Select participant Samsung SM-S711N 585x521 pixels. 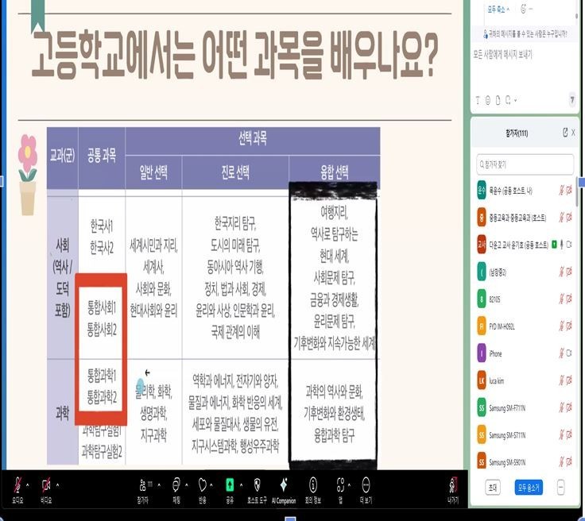pyautogui.click(x=525, y=435)
